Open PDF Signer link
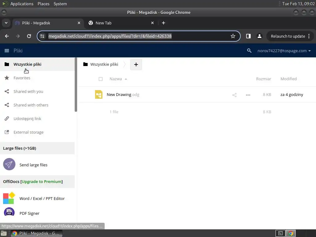This screenshot has height=237, width=316. click(x=29, y=214)
